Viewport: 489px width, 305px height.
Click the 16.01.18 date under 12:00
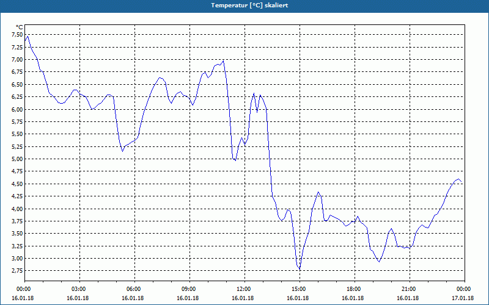tap(243, 298)
